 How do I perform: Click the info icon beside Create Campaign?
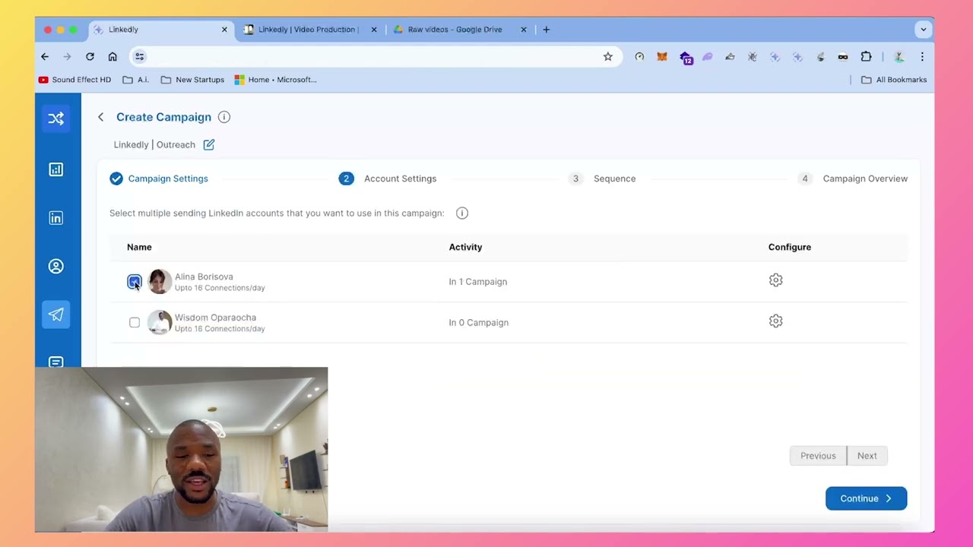click(x=224, y=117)
